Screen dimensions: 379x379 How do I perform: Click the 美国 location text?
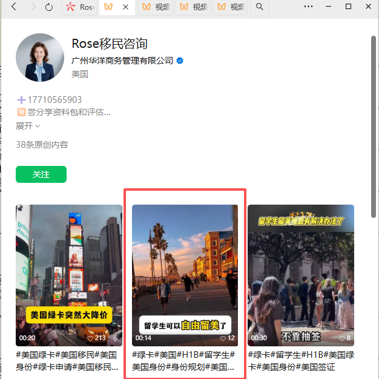click(x=80, y=74)
